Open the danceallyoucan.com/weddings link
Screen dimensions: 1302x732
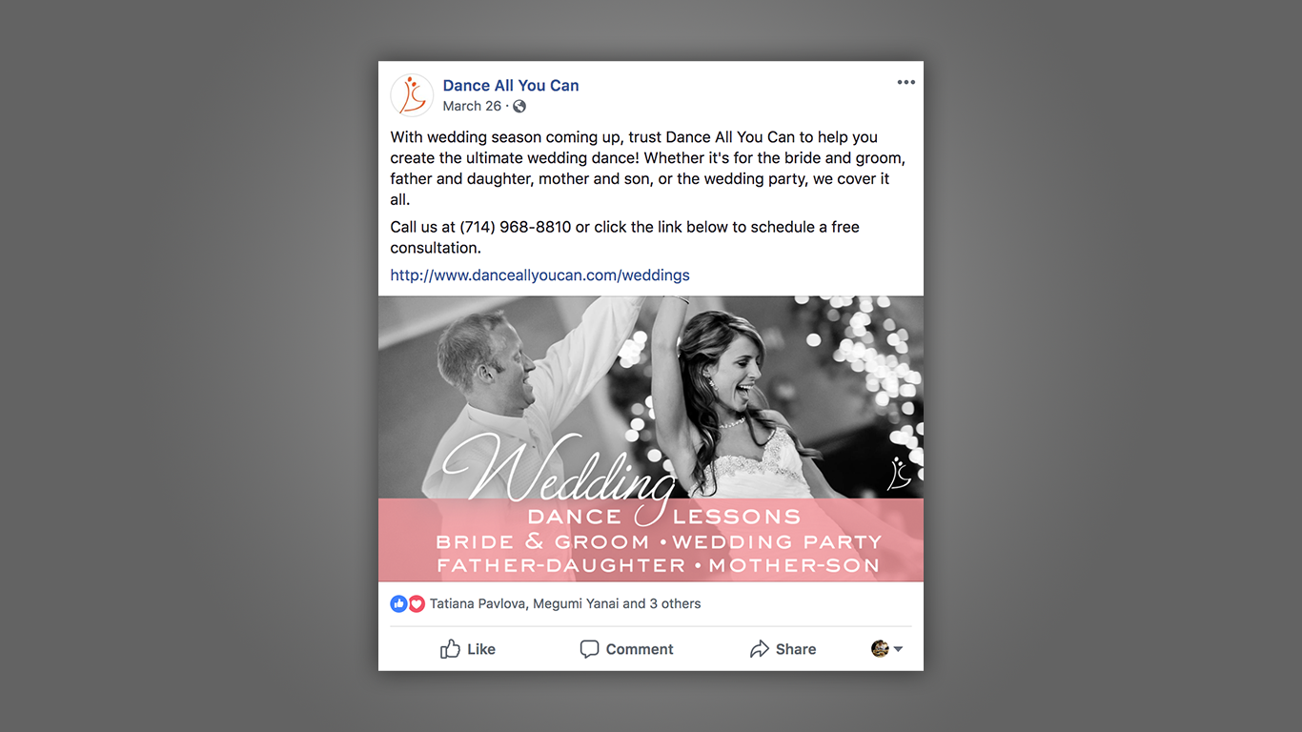click(539, 275)
